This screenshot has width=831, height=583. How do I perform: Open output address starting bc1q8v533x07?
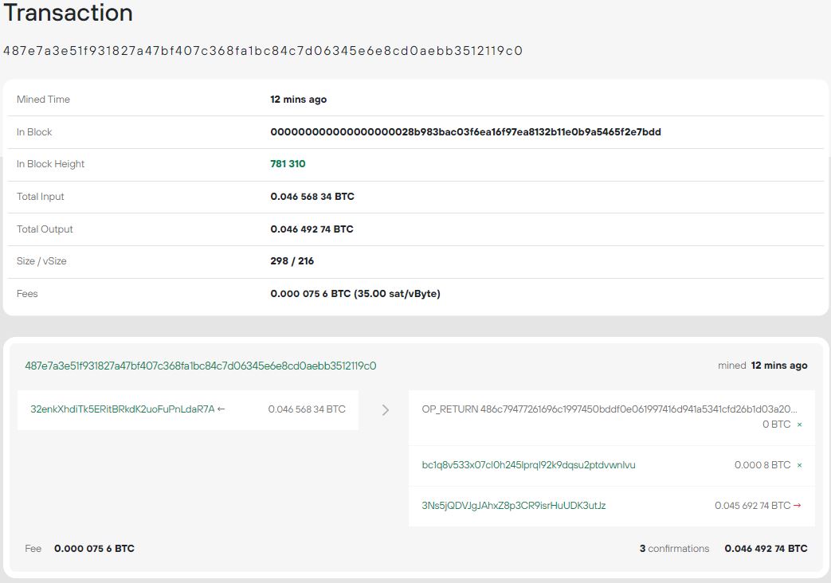tap(528, 465)
